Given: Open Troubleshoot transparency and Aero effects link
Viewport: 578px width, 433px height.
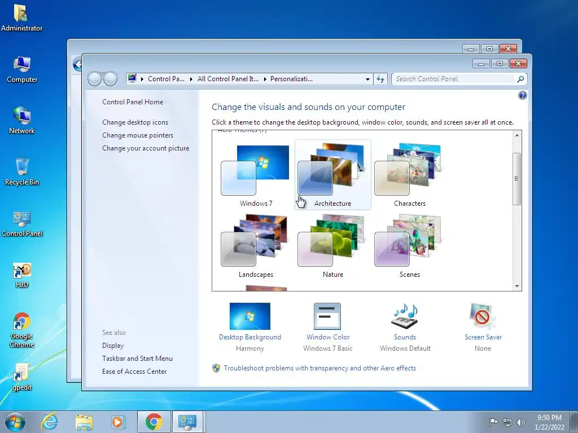Looking at the screenshot, I should (319, 368).
